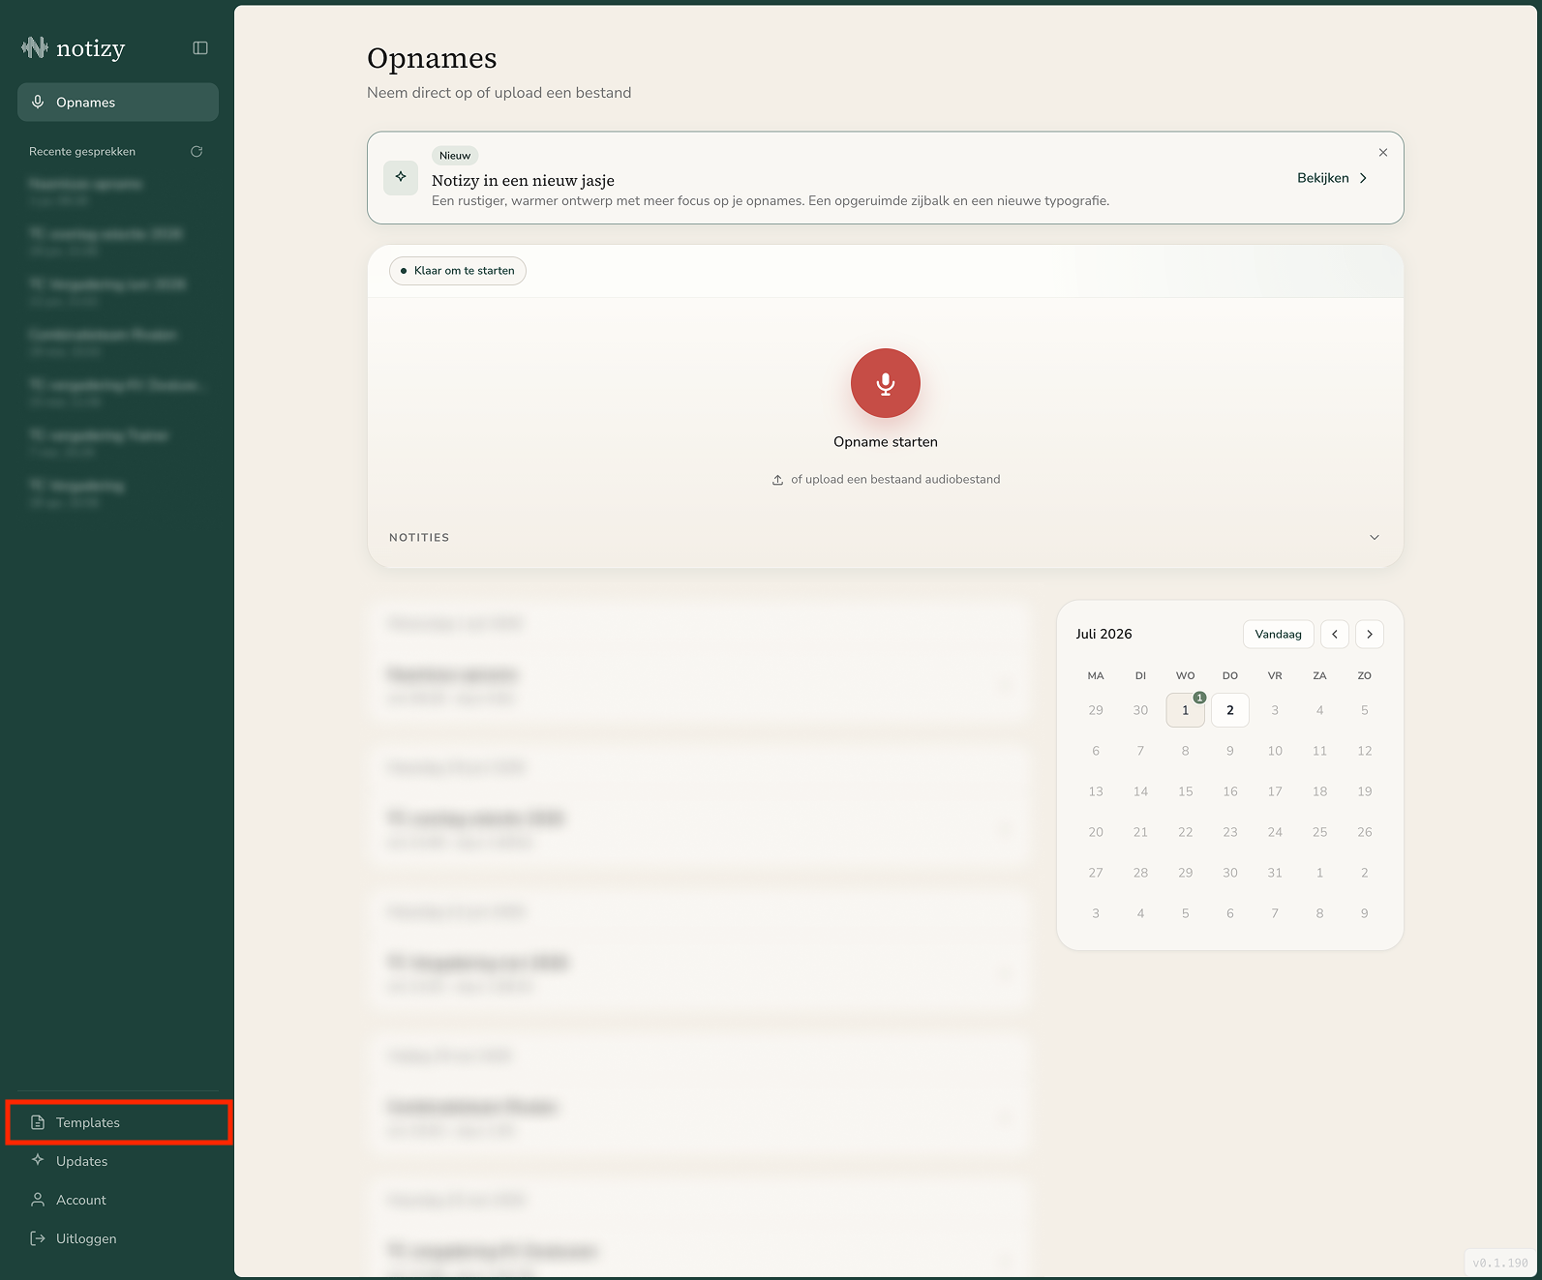Viewport: 1542px width, 1280px height.
Task: Open the Updates sidebar item
Action: (118, 1161)
